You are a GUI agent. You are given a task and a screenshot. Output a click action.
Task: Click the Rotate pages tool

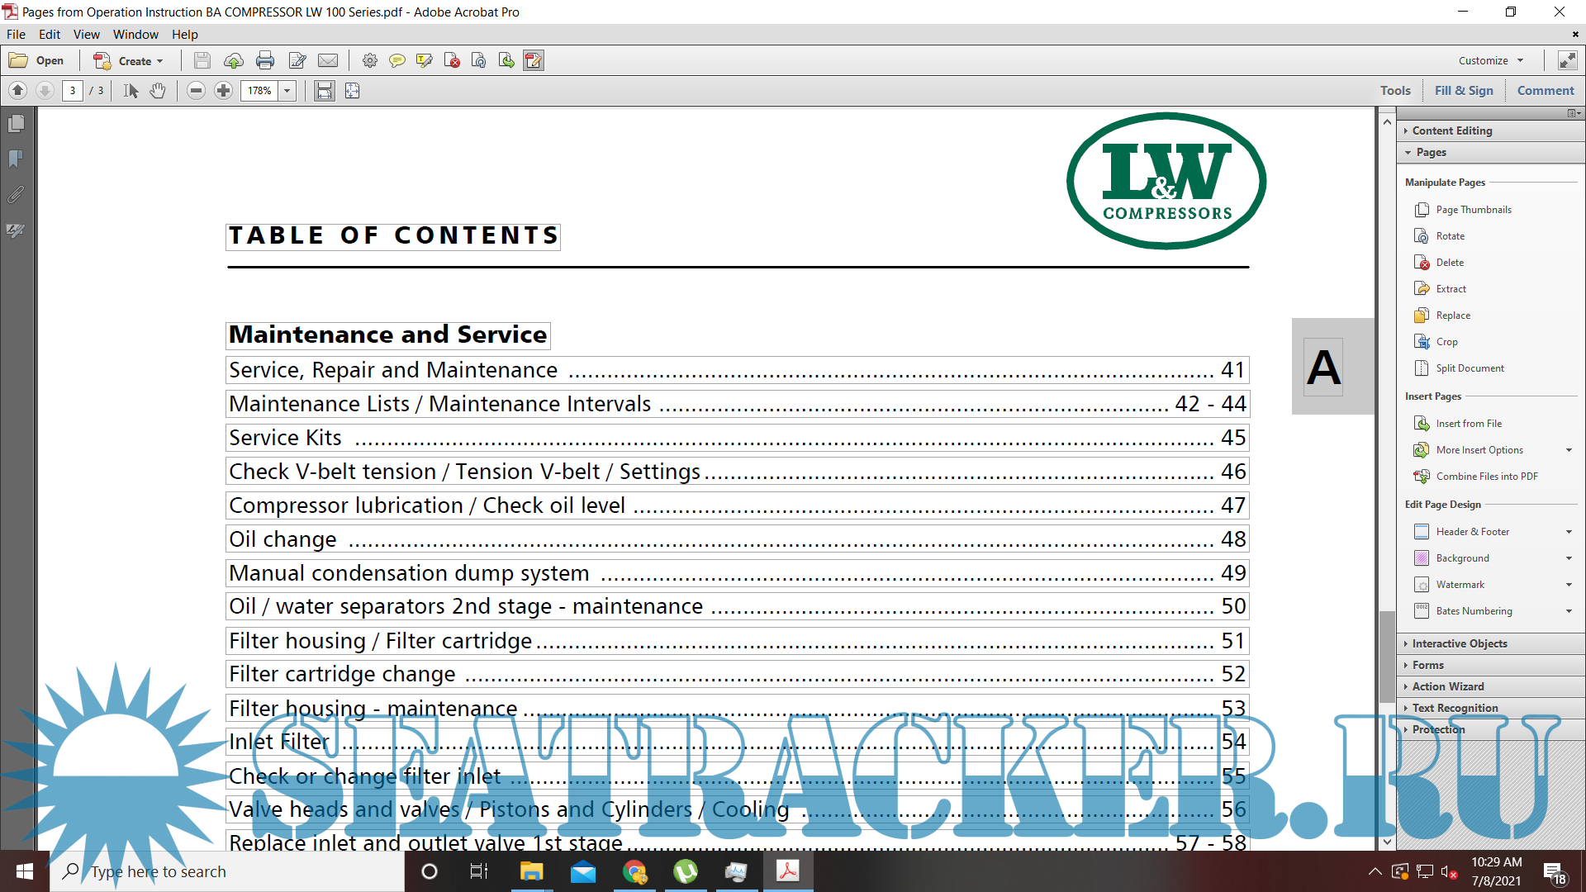point(1450,236)
